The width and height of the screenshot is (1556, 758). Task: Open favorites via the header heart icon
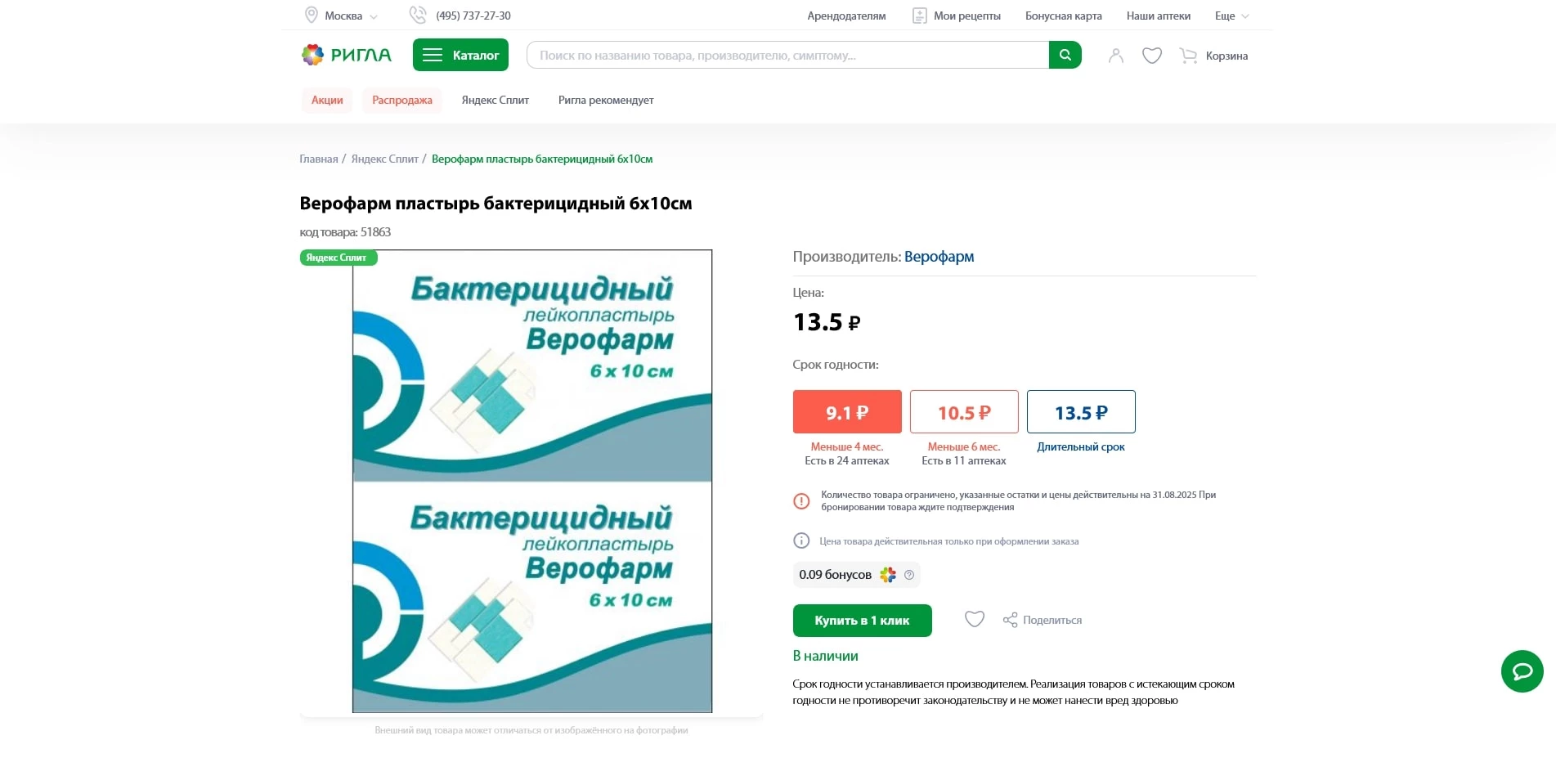[x=1151, y=55]
